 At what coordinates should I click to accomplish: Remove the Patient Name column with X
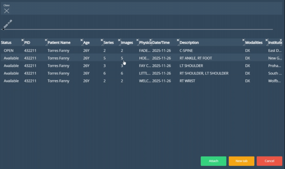click(82, 40)
